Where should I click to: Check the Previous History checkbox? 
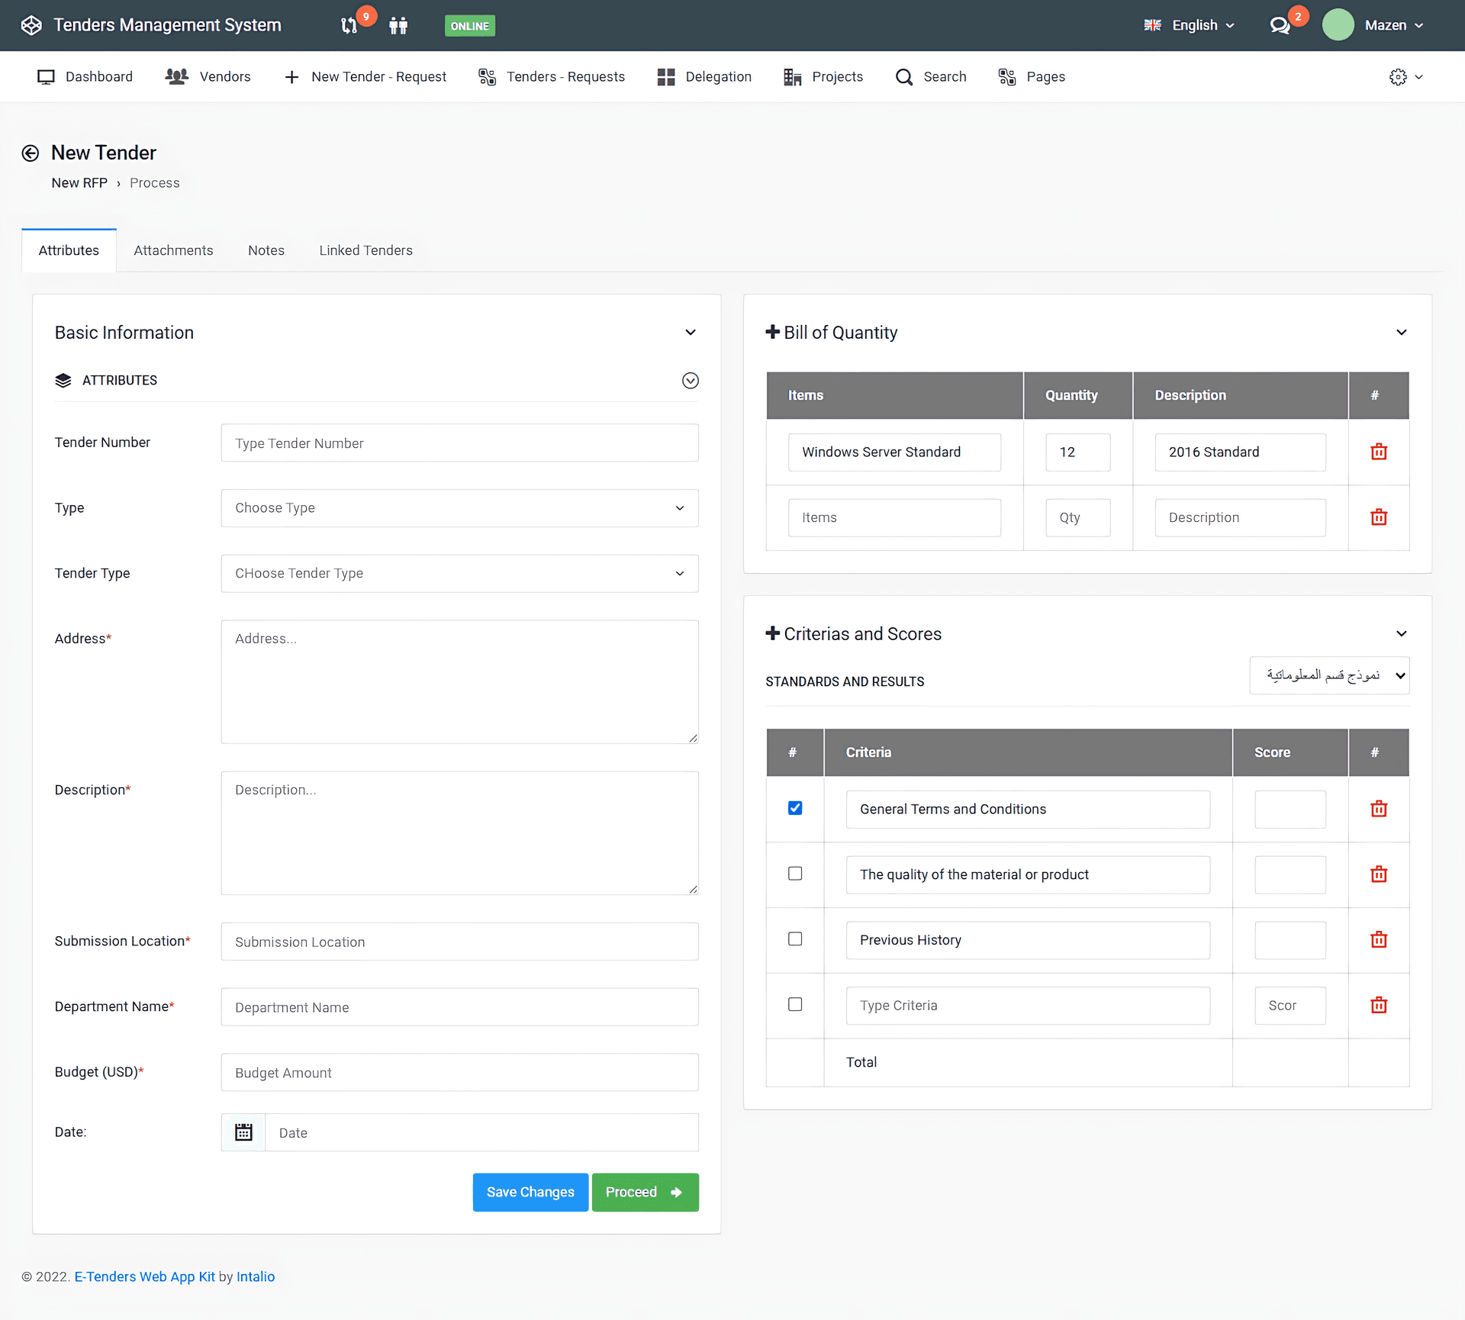click(x=795, y=939)
